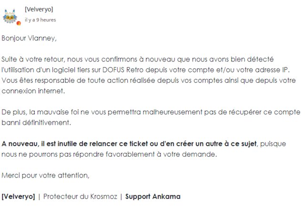The width and height of the screenshot is (305, 209).
Task: Click the words "connexion internet."
Action: pyautogui.click(x=32, y=91)
